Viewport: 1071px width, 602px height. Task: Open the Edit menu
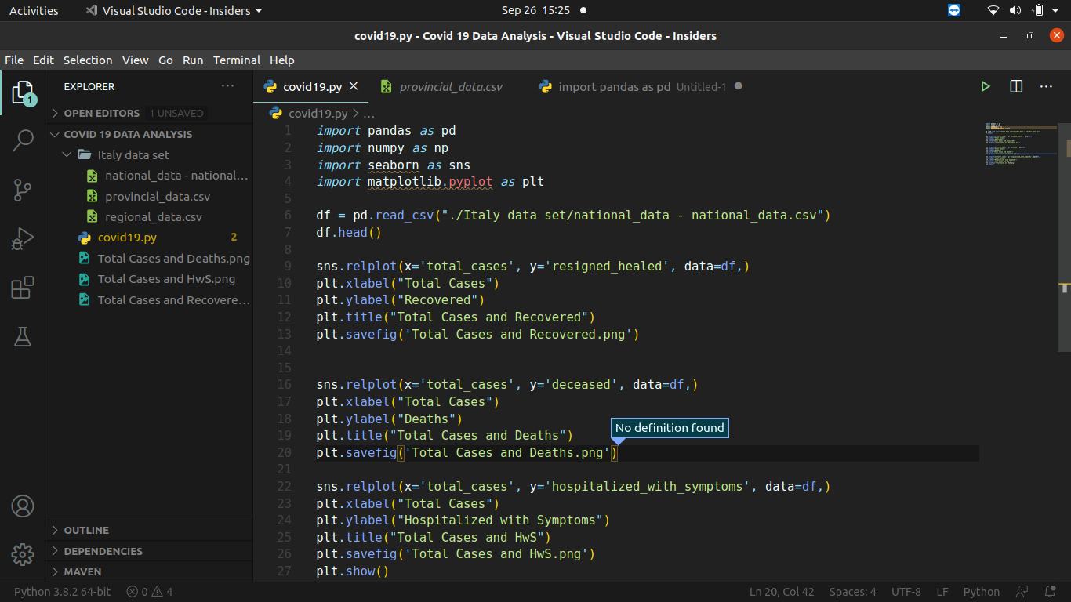click(43, 60)
